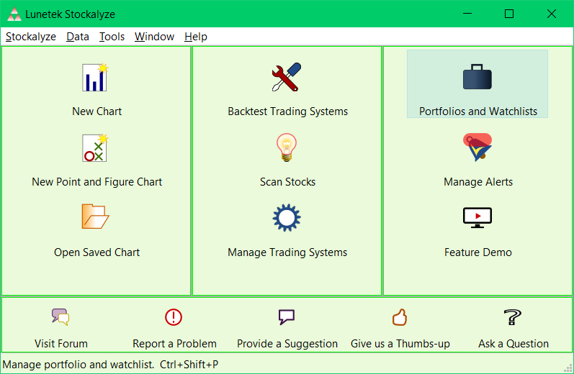Open the Help menu
Screen dimensions: 574x374
click(196, 37)
